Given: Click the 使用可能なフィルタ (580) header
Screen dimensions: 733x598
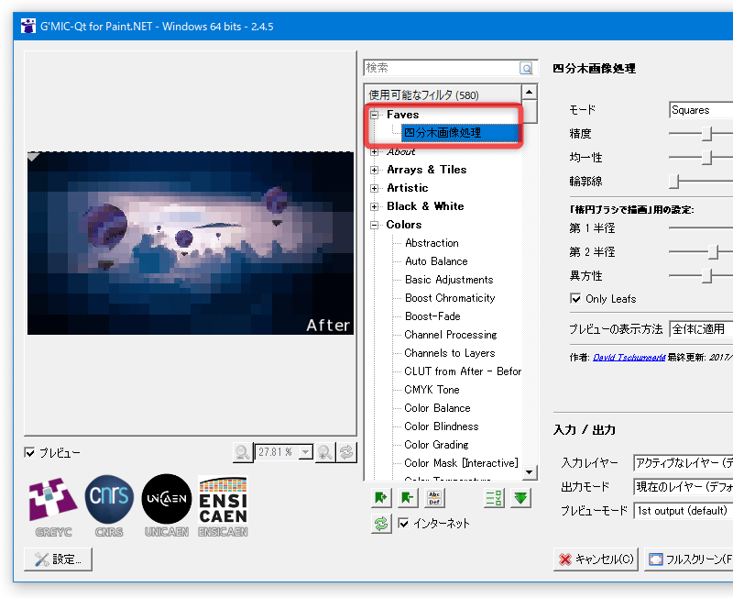Looking at the screenshot, I should pos(443,95).
